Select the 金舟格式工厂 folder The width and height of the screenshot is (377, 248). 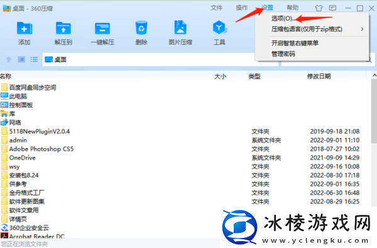pos(26,193)
